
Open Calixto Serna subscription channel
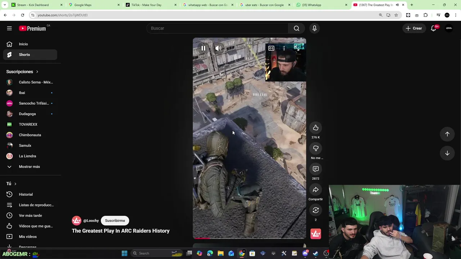tap(30, 82)
